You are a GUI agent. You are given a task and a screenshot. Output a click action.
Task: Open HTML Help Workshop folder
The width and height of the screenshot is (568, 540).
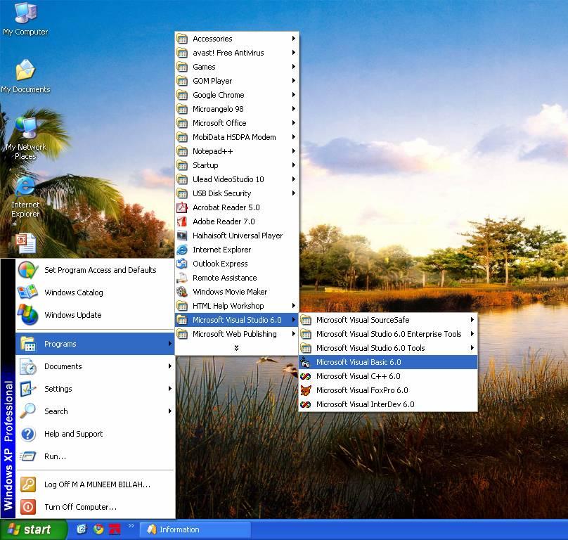[x=237, y=306]
